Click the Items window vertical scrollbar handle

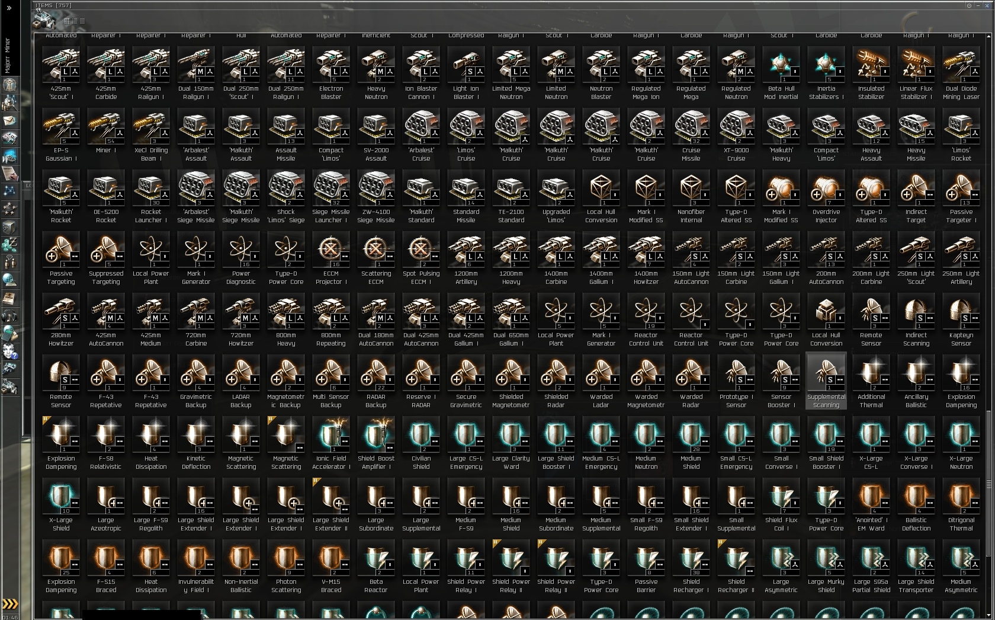tap(988, 484)
